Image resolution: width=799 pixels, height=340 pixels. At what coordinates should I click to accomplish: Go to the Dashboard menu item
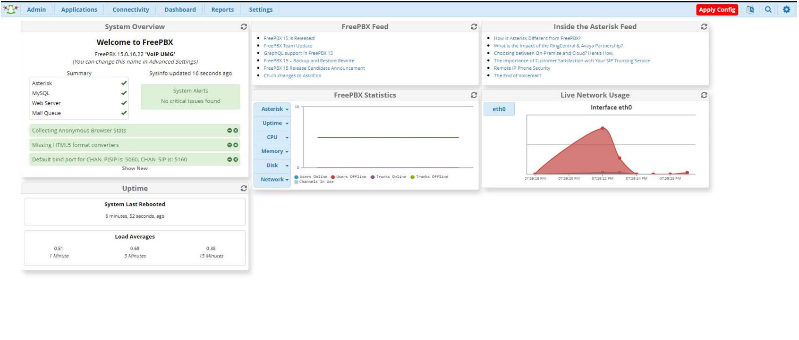point(180,9)
